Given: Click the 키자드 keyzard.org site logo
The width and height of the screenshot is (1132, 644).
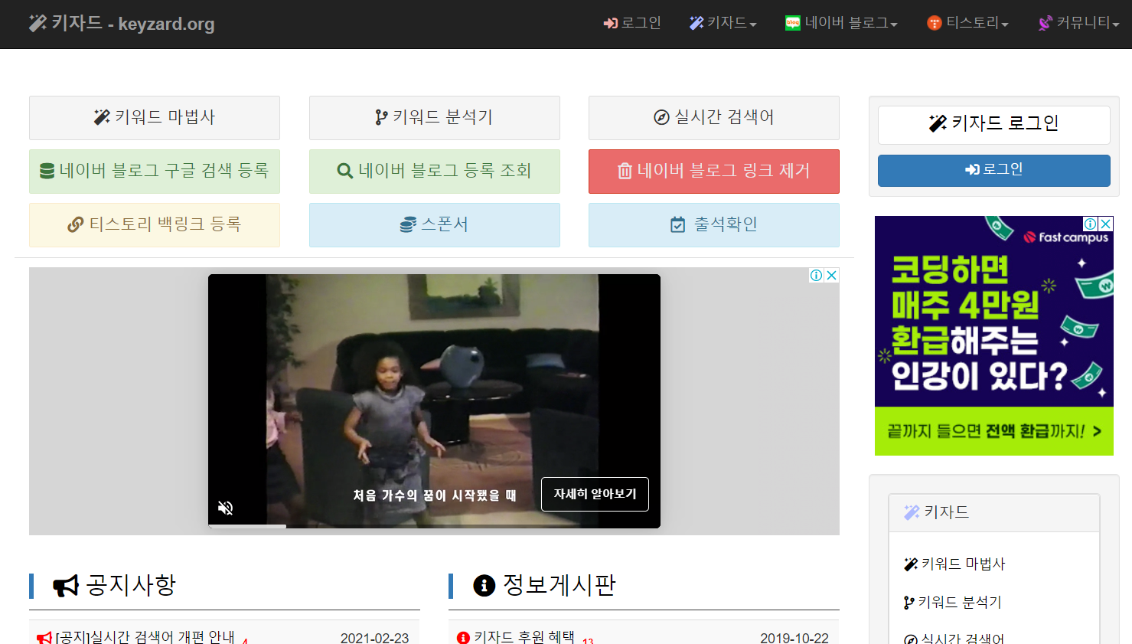Looking at the screenshot, I should click(122, 24).
